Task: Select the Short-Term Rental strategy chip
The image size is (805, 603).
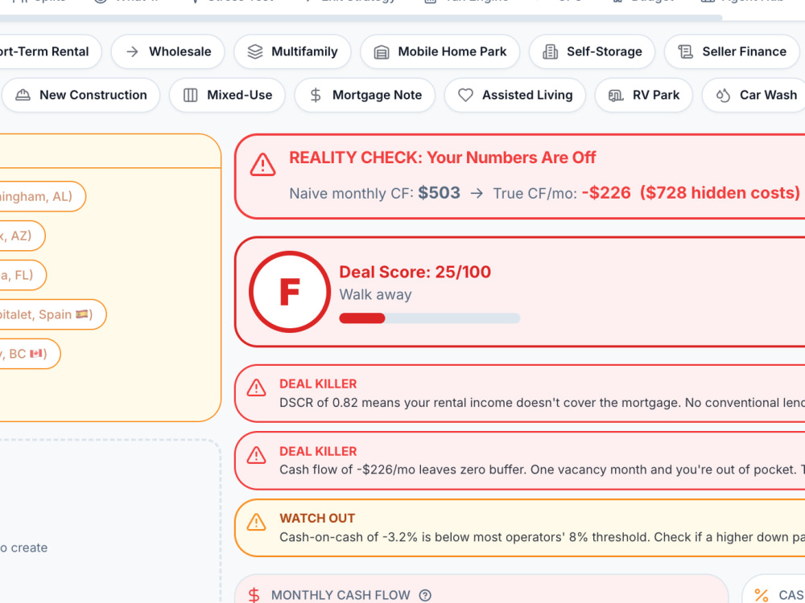Action: click(49, 51)
